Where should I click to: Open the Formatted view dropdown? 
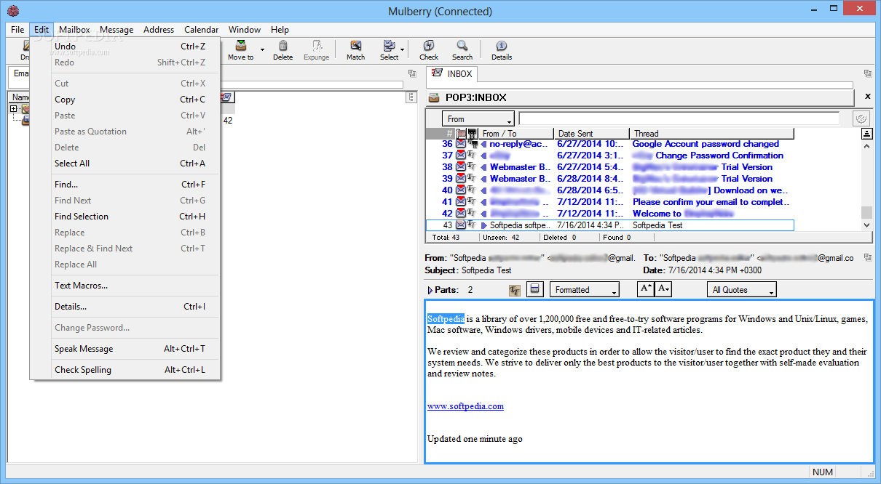click(x=585, y=290)
